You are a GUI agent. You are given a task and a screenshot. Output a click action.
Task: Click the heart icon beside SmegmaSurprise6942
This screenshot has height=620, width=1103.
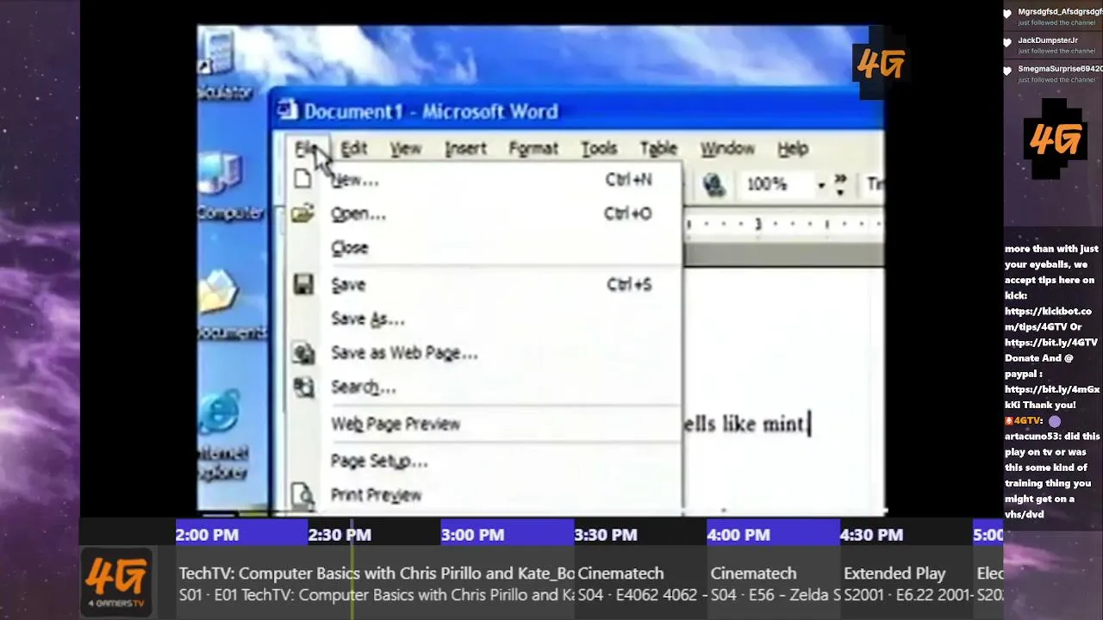pos(1008,71)
